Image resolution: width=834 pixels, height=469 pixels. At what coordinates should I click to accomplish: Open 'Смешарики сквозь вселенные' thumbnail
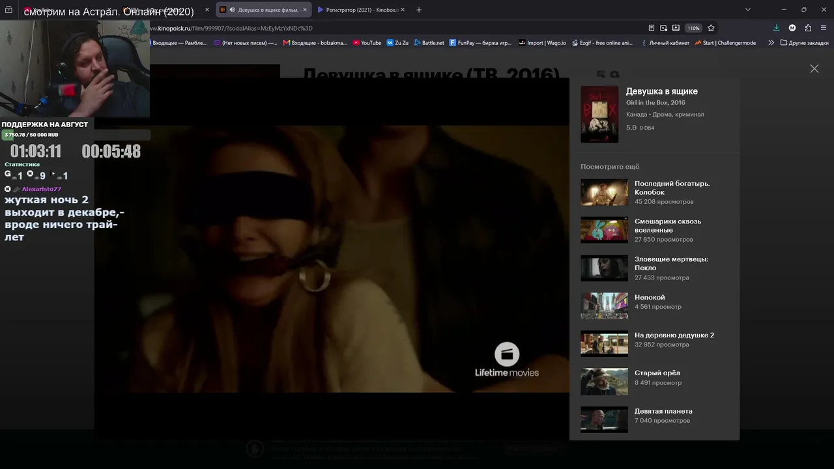604,231
